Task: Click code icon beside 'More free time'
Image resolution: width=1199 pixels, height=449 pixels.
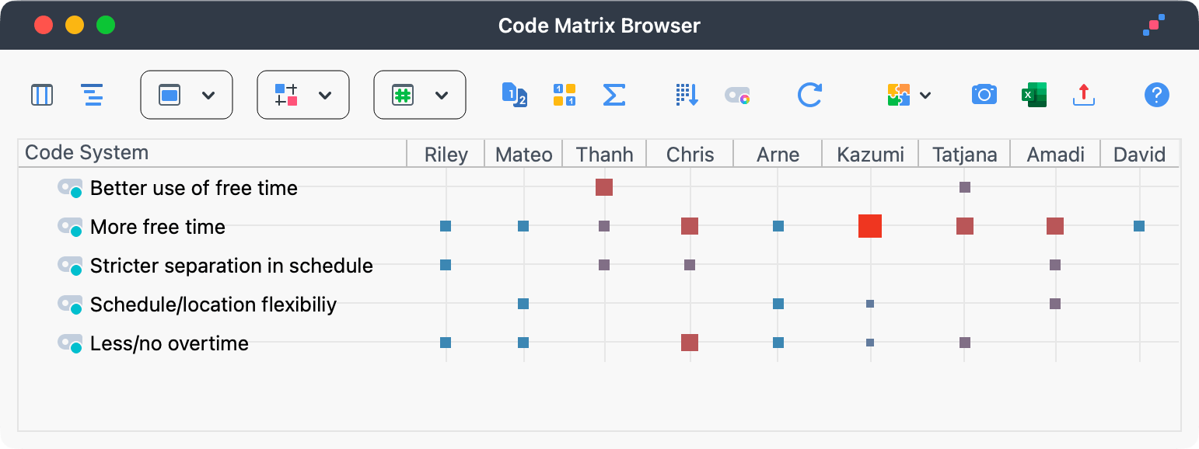Action: [70, 227]
